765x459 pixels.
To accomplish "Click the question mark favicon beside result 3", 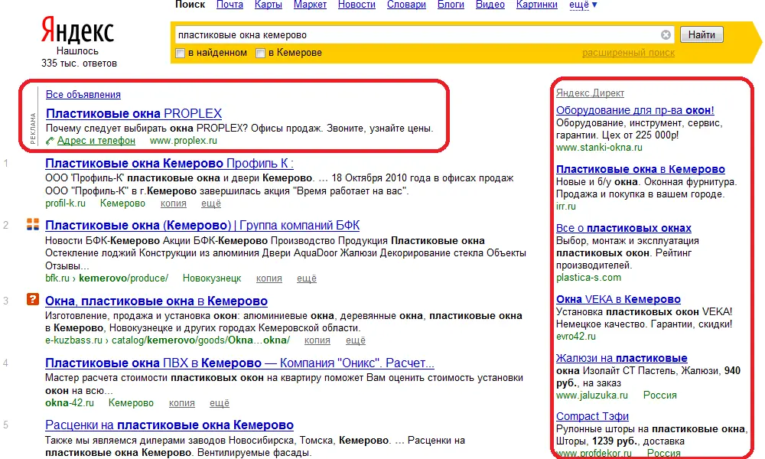I will point(33,299).
